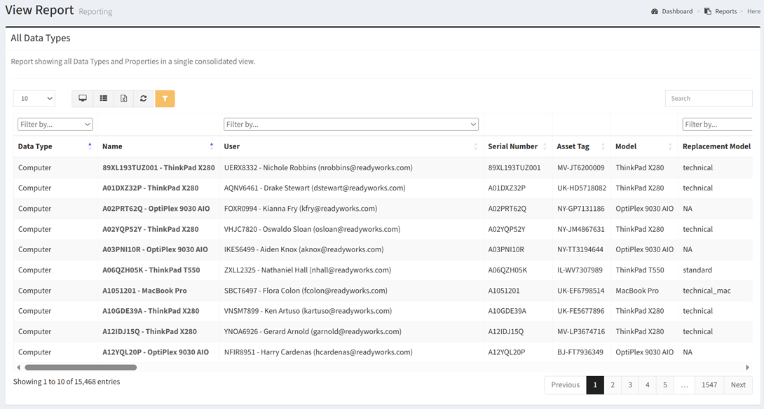764x409 pixels.
Task: Click the horizontal scrollbar under the table
Action: (81, 367)
